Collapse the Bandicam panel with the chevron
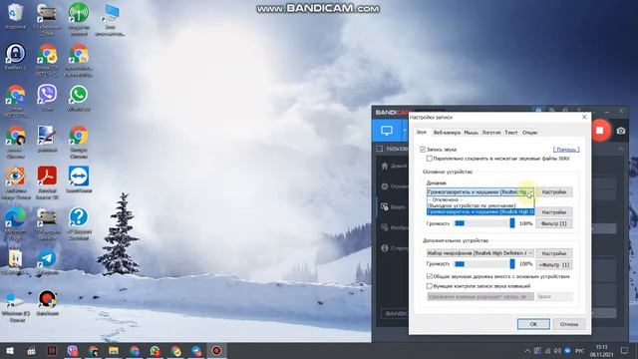The height and width of the screenshot is (359, 638). pos(621,149)
